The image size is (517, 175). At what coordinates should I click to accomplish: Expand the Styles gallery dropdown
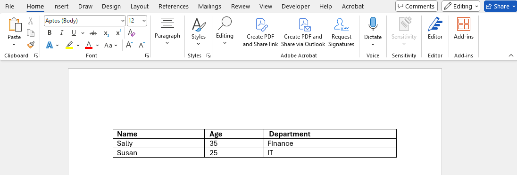(199, 44)
